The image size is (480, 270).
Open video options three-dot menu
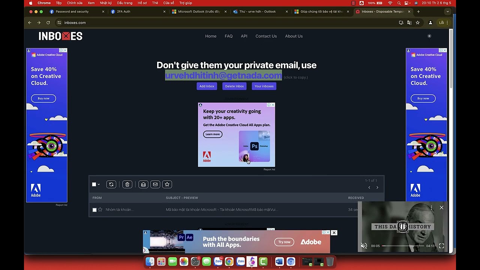(x=431, y=207)
